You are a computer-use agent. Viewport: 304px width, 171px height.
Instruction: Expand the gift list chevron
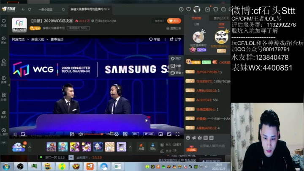tap(130, 147)
